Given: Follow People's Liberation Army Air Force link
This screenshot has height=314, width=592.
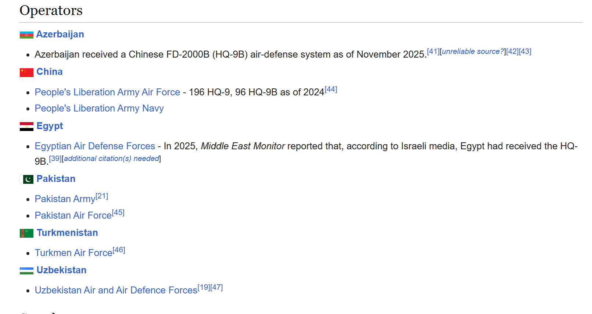Looking at the screenshot, I should [x=108, y=92].
